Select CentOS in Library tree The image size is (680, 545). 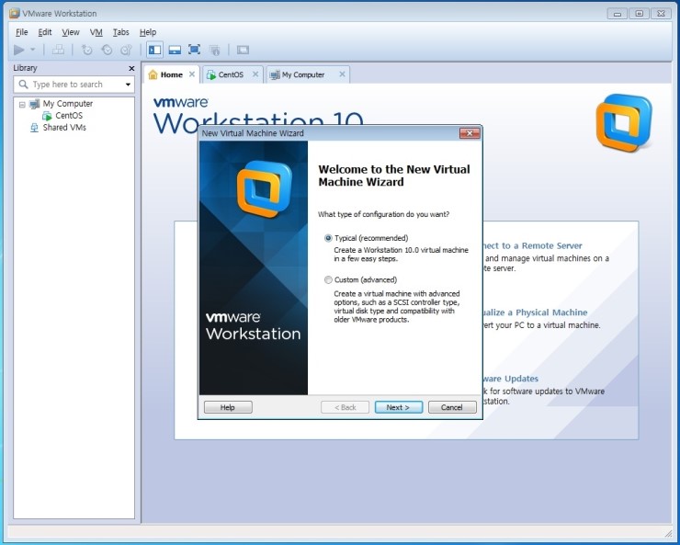tap(69, 115)
